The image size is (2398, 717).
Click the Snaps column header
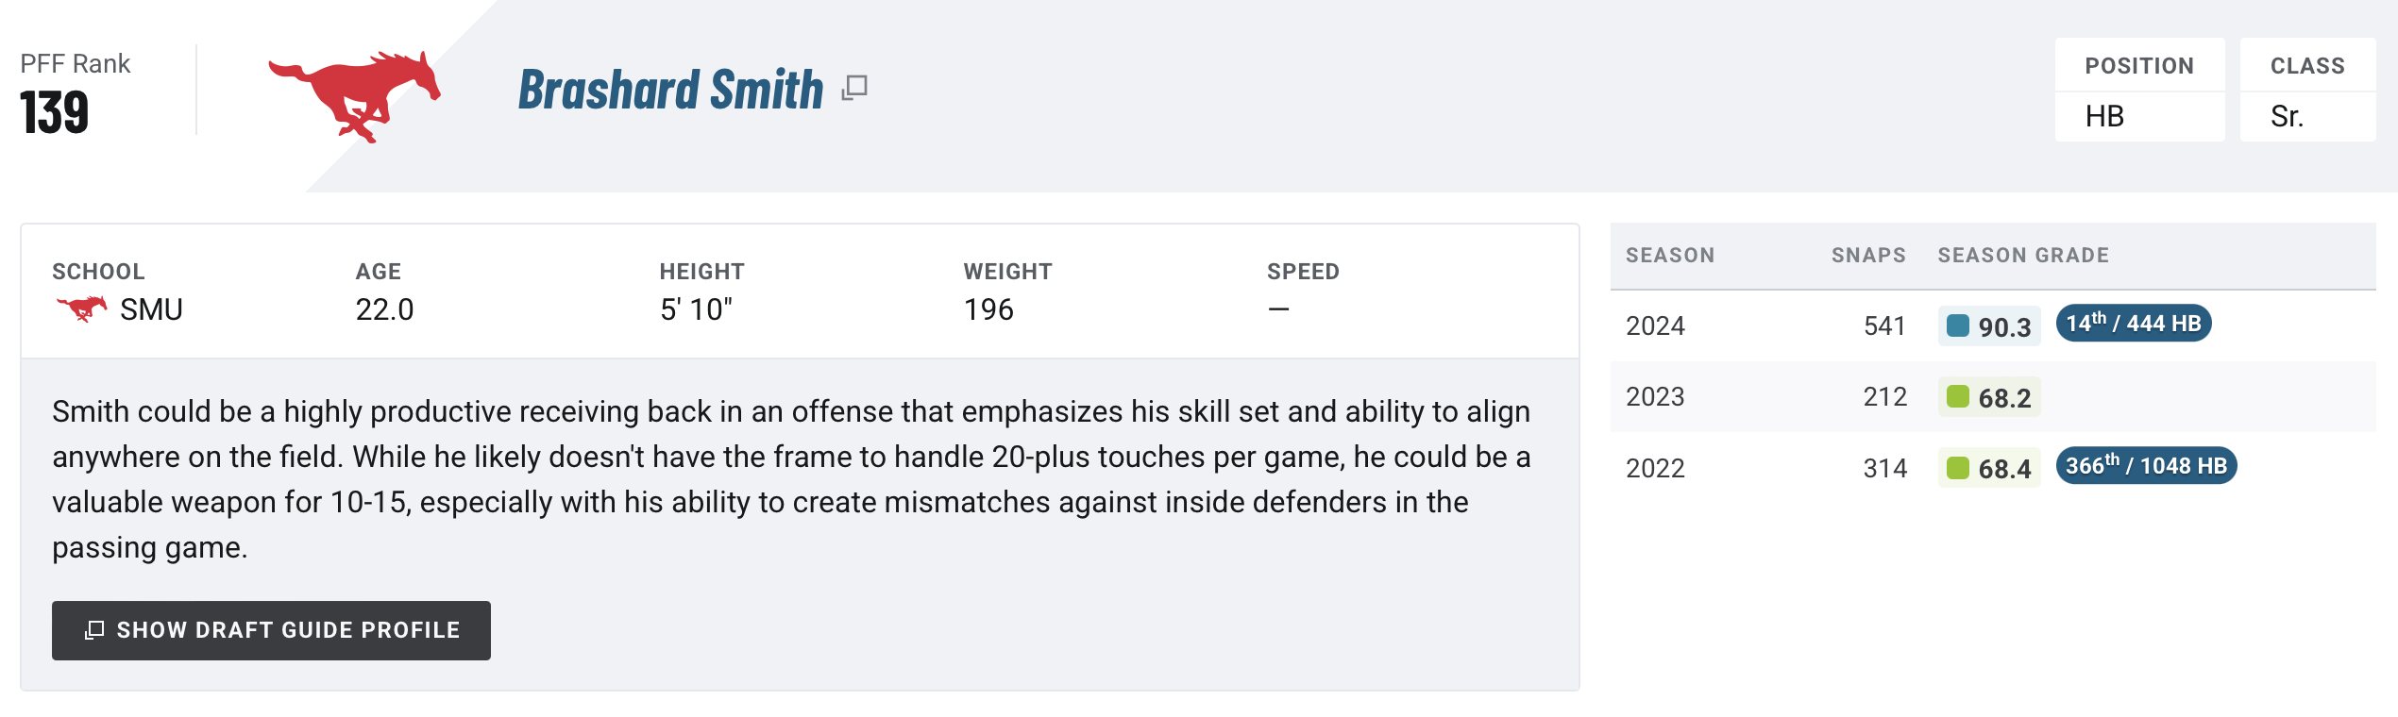(x=1868, y=255)
